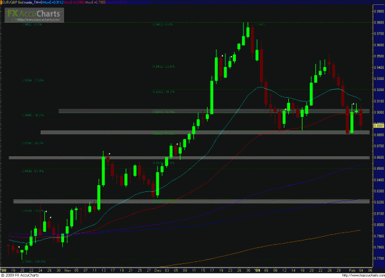Select the 100.0% Fibonacci label near chart bottom

point(34,261)
